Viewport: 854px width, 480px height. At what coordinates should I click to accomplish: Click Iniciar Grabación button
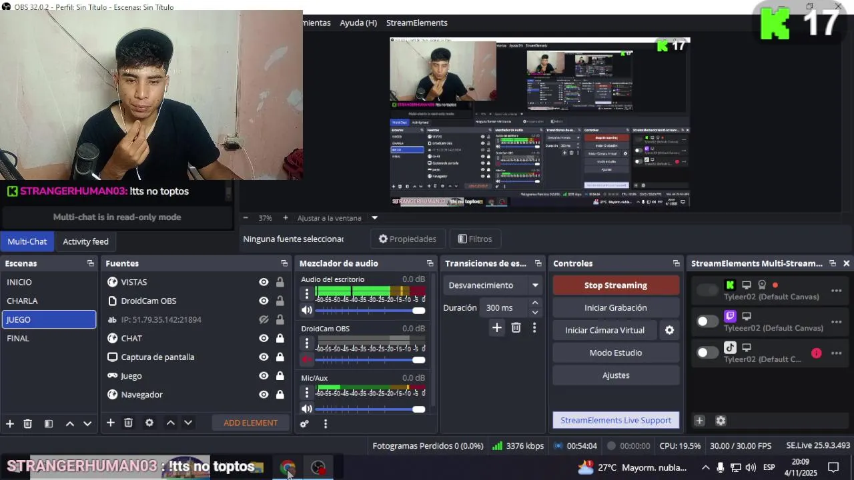point(616,308)
